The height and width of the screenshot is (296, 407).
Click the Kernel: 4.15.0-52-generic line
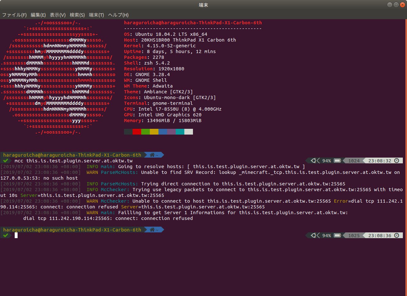point(160,46)
